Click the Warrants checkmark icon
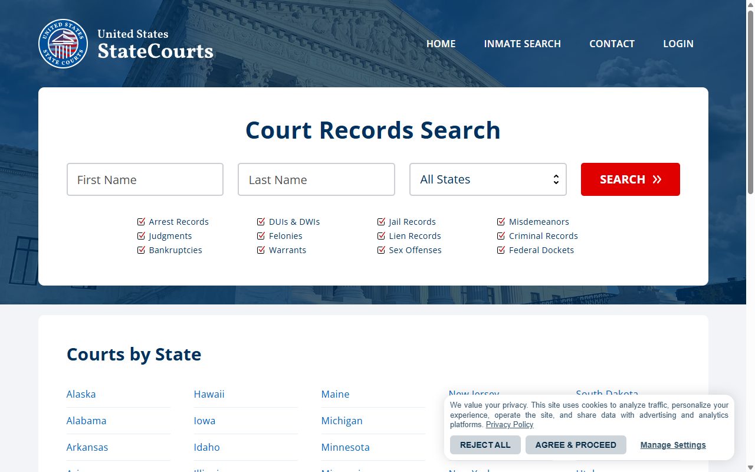 point(261,250)
